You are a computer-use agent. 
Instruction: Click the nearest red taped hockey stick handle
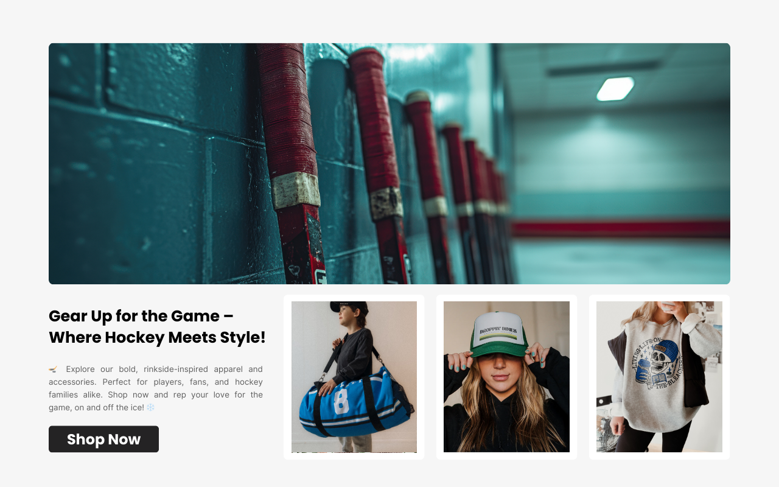point(287,110)
